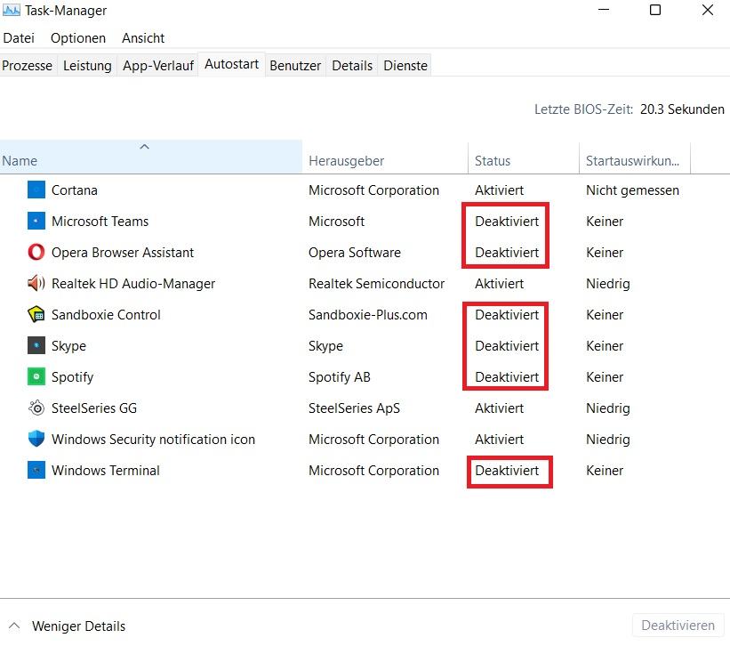This screenshot has height=646, width=730.
Task: Click the Cortana app icon
Action: click(36, 190)
